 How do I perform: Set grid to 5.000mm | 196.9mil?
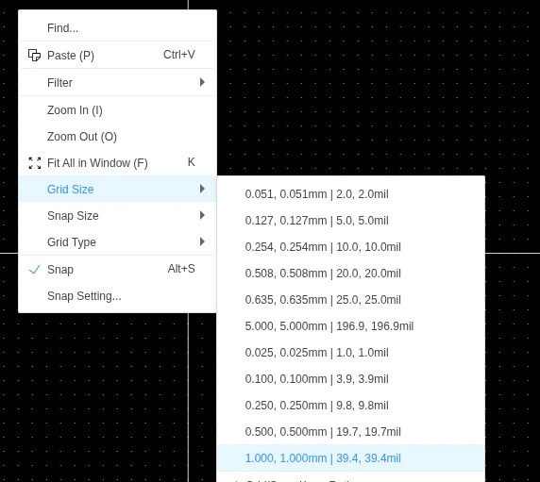(351, 326)
